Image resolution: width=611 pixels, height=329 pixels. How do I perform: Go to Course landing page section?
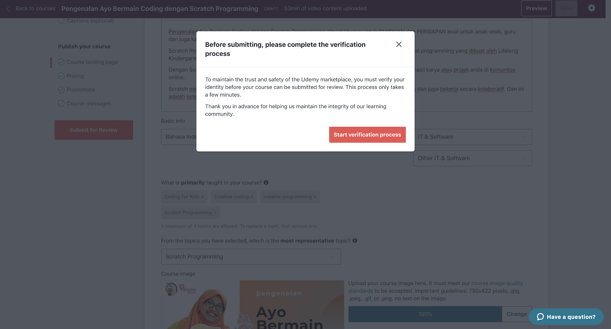(x=92, y=62)
